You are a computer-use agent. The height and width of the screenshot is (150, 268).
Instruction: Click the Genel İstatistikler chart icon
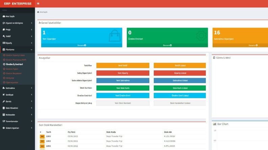pyautogui.click(x=40, y=23)
